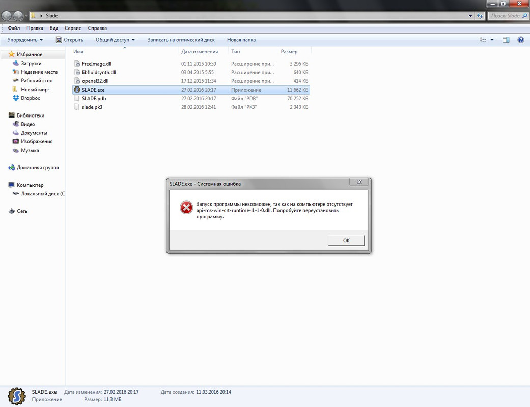Click the openal32.dll file icon
Screen dimensions: 530x407
tap(77, 81)
